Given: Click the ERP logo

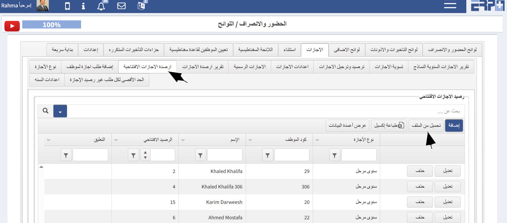Looking at the screenshot, I should (x=487, y=5).
